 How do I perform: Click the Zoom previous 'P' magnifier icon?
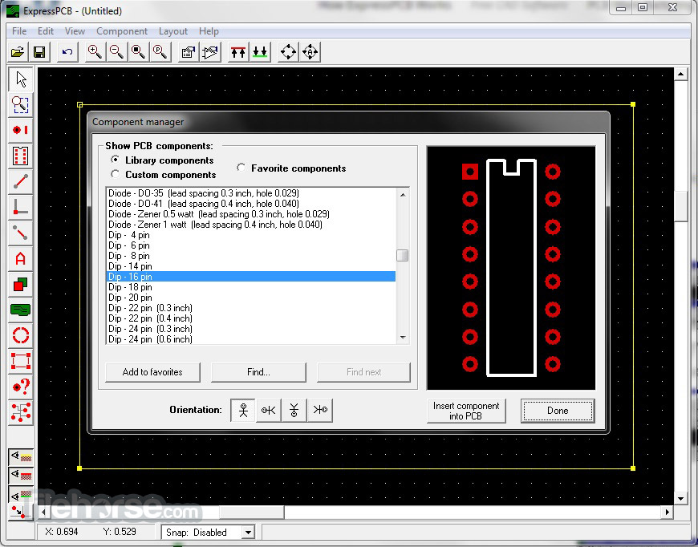[x=160, y=52]
